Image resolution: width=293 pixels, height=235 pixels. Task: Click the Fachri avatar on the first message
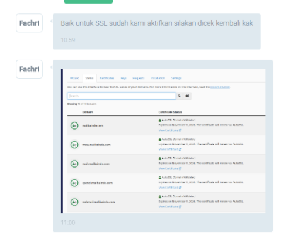(x=29, y=23)
